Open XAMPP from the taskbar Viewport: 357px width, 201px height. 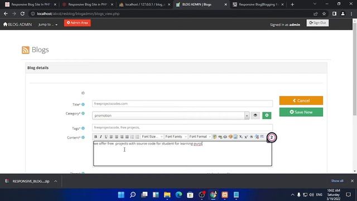[225, 195]
